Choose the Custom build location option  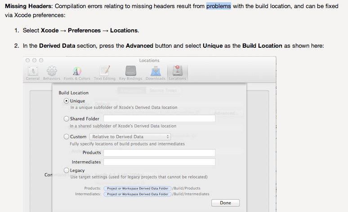coord(66,136)
